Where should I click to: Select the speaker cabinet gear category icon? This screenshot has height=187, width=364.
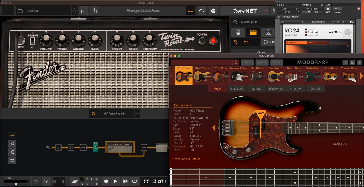(x=268, y=32)
